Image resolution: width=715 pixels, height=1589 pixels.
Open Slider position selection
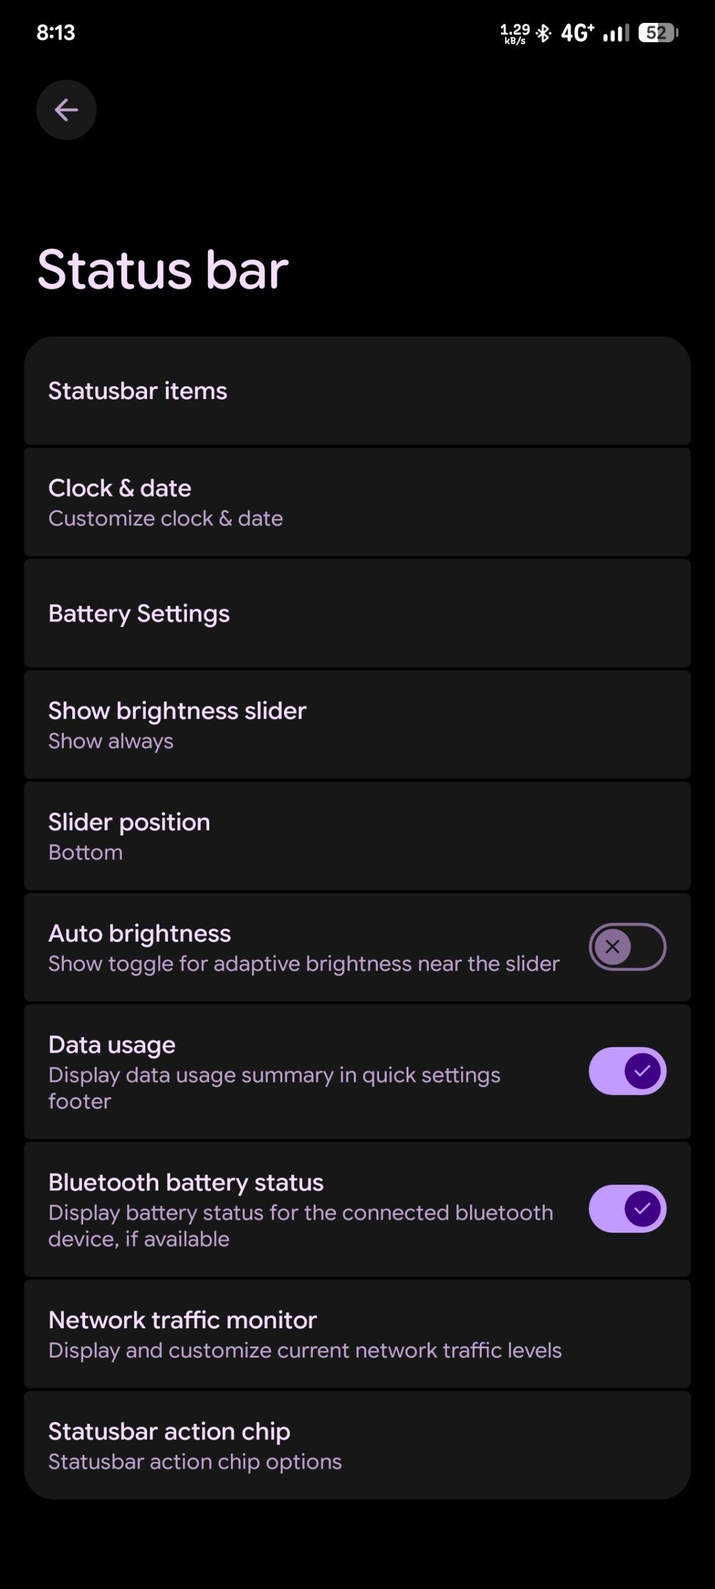pyautogui.click(x=357, y=835)
